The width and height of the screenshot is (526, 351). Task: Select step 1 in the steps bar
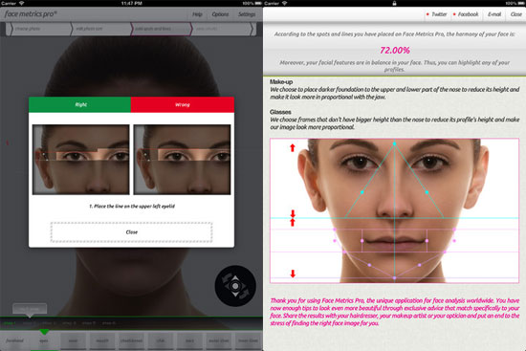tap(10, 323)
